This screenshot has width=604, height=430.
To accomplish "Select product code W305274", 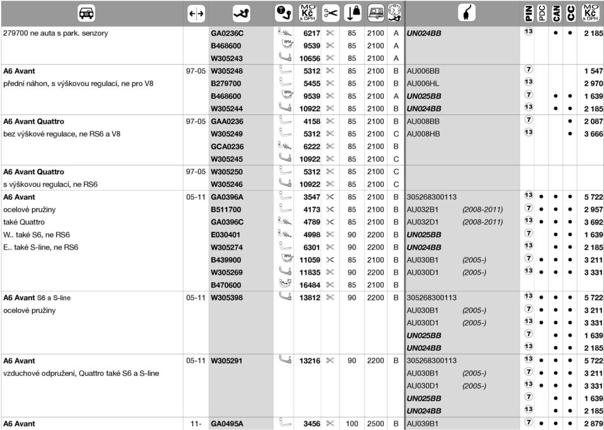I will [226, 247].
